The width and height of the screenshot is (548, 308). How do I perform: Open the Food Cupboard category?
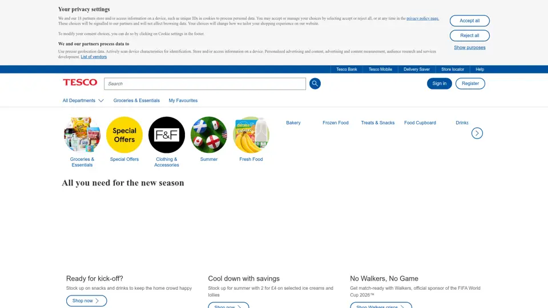pyautogui.click(x=420, y=123)
